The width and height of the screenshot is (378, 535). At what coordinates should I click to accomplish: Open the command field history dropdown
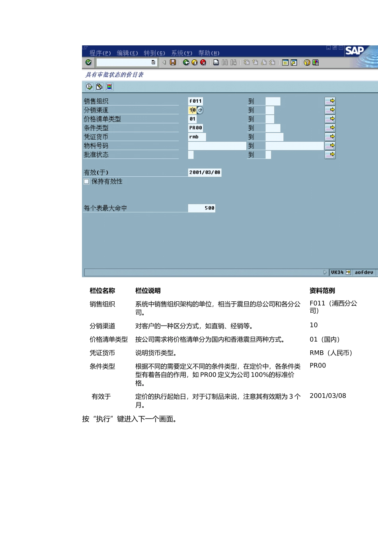[153, 62]
